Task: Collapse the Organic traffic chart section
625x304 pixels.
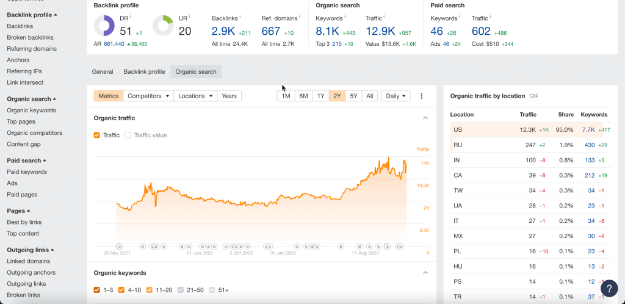Action: (425, 118)
